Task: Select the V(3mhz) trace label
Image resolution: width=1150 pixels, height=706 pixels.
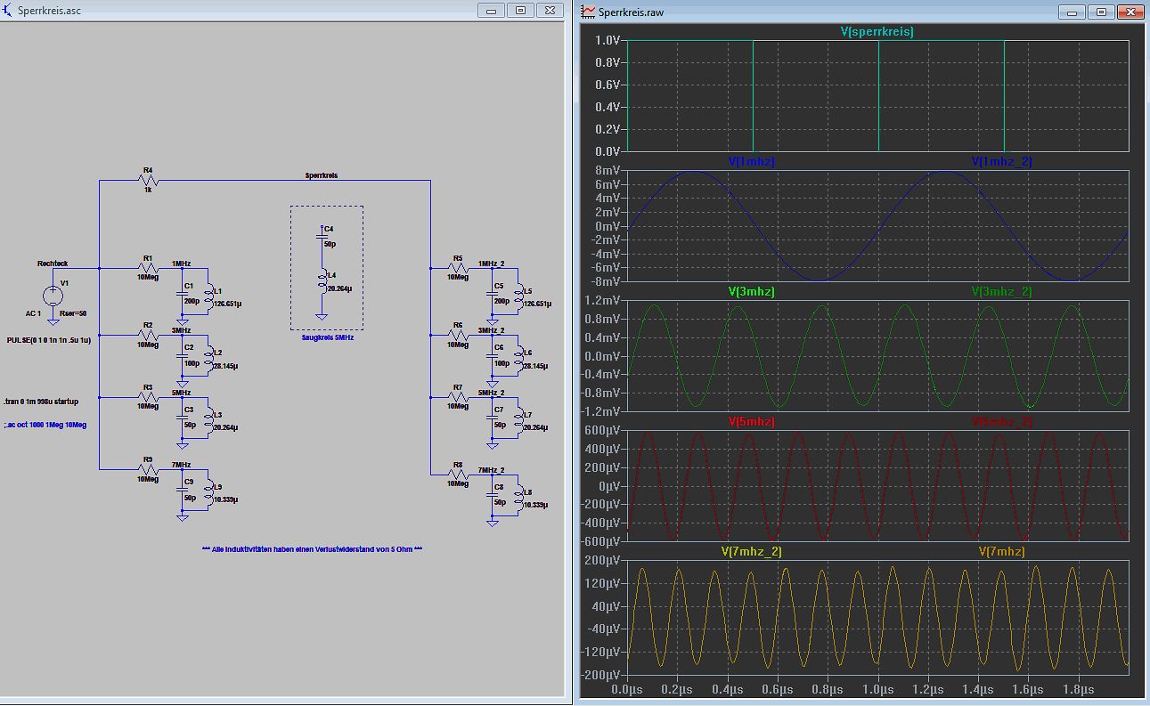Action: (x=752, y=292)
